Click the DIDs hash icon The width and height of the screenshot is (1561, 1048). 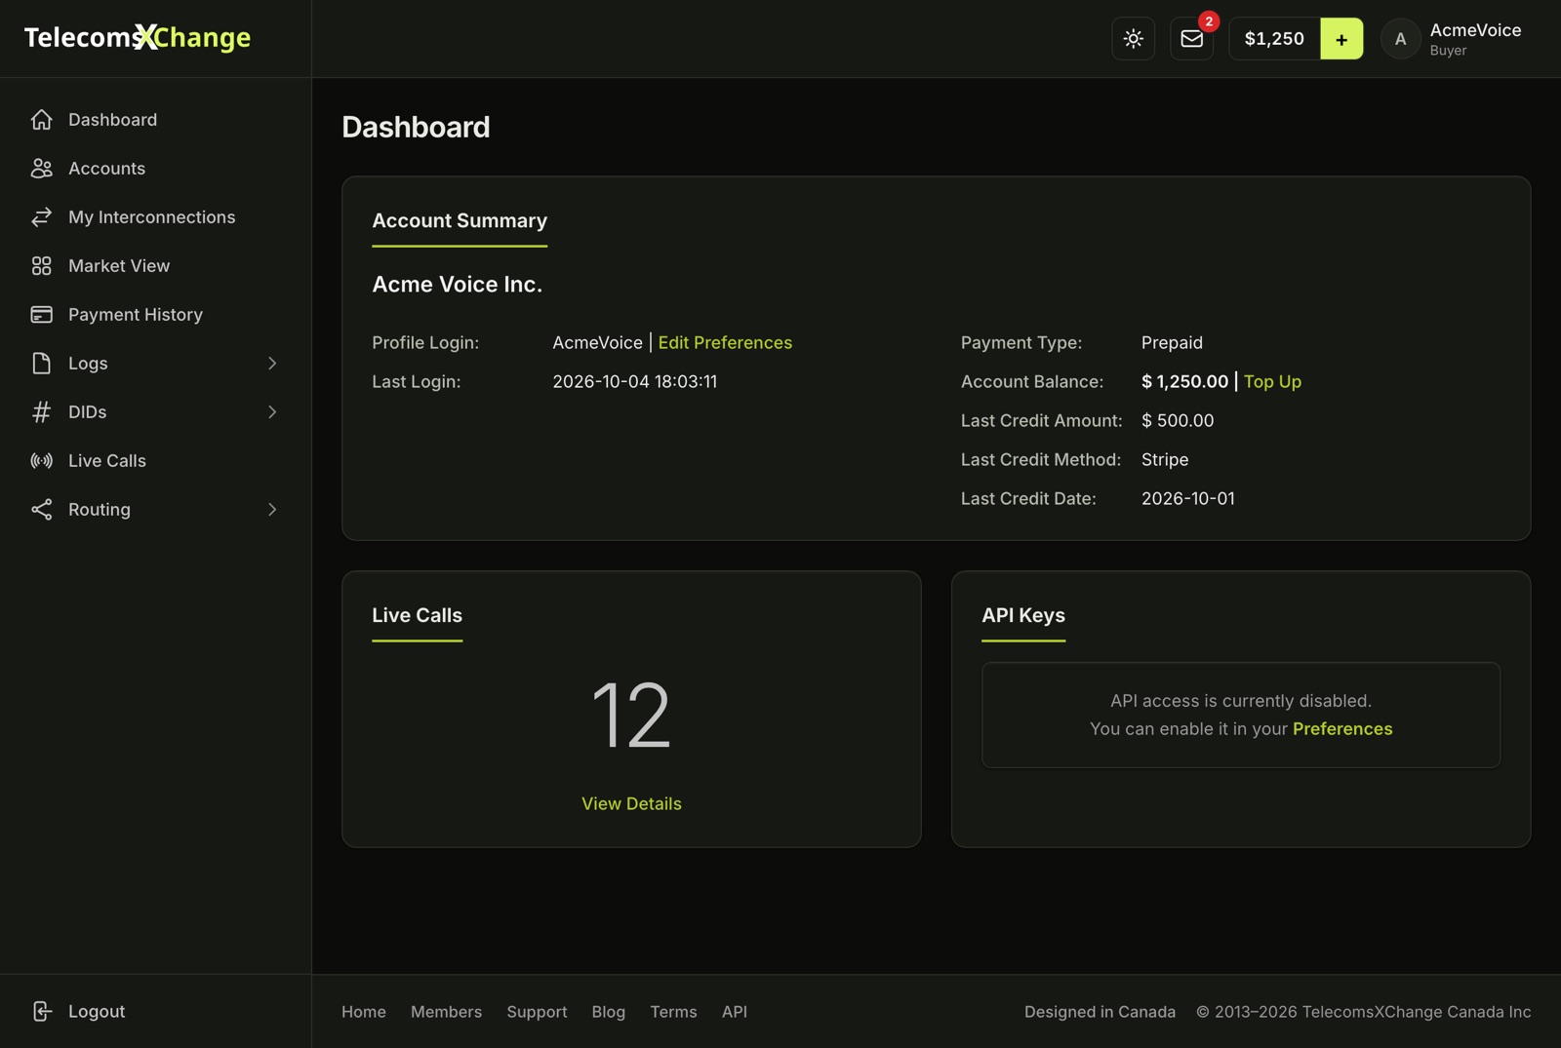[x=41, y=411]
